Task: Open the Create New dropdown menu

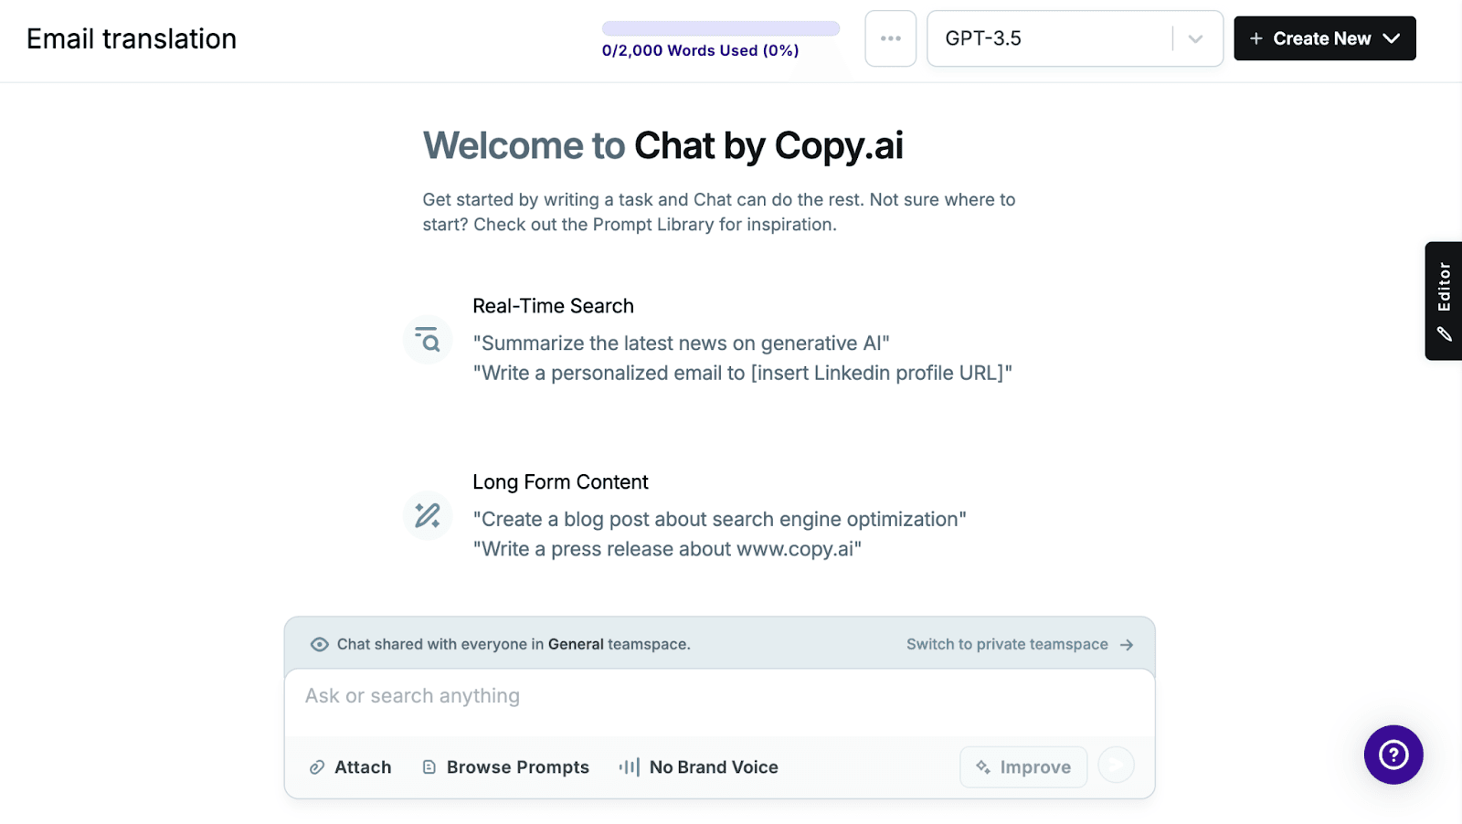Action: 1324,38
